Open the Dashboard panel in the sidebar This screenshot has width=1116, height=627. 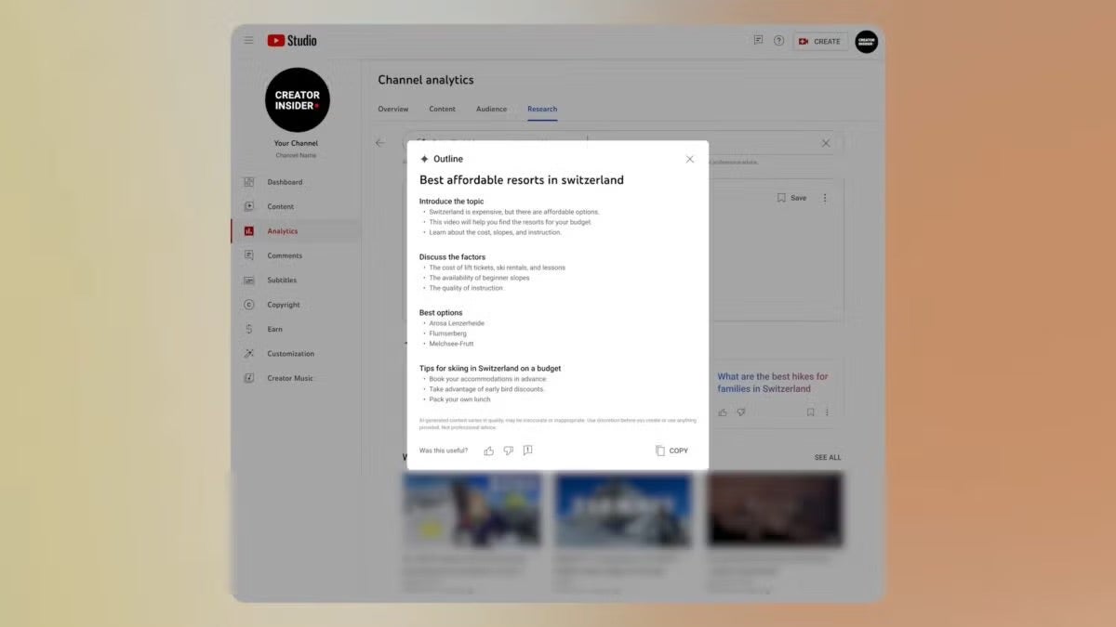[x=284, y=181]
